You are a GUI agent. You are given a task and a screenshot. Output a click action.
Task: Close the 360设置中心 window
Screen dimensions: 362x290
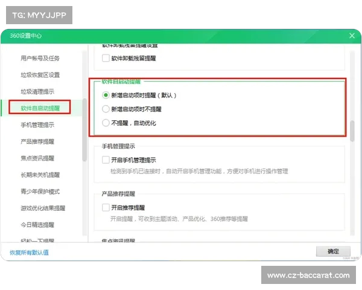(352, 36)
